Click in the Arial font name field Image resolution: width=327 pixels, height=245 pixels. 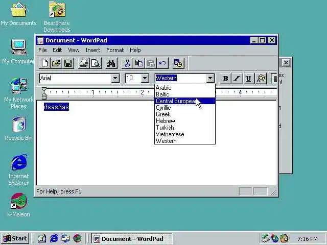point(75,79)
